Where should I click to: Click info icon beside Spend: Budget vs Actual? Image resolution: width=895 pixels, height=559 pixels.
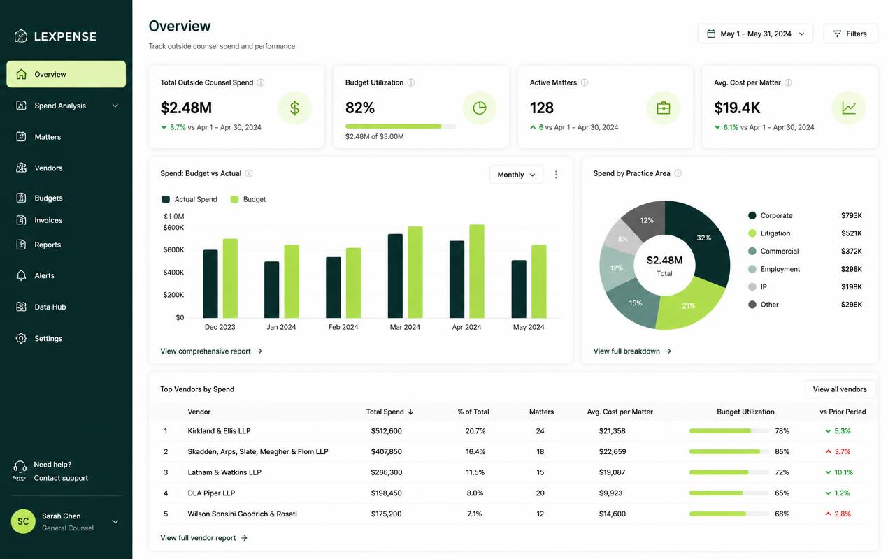tap(249, 173)
